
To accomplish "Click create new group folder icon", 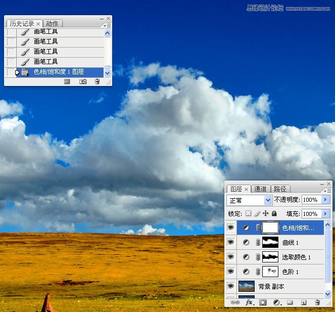I will (x=290, y=302).
